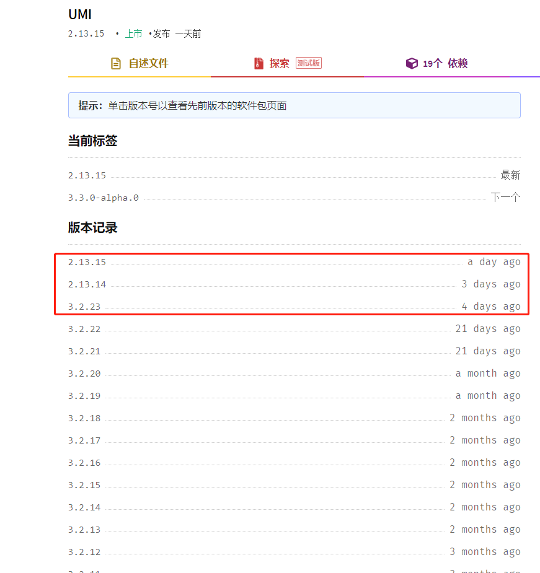Open the 自述文件 readme tab
The height and width of the screenshot is (573, 540).
click(x=139, y=64)
